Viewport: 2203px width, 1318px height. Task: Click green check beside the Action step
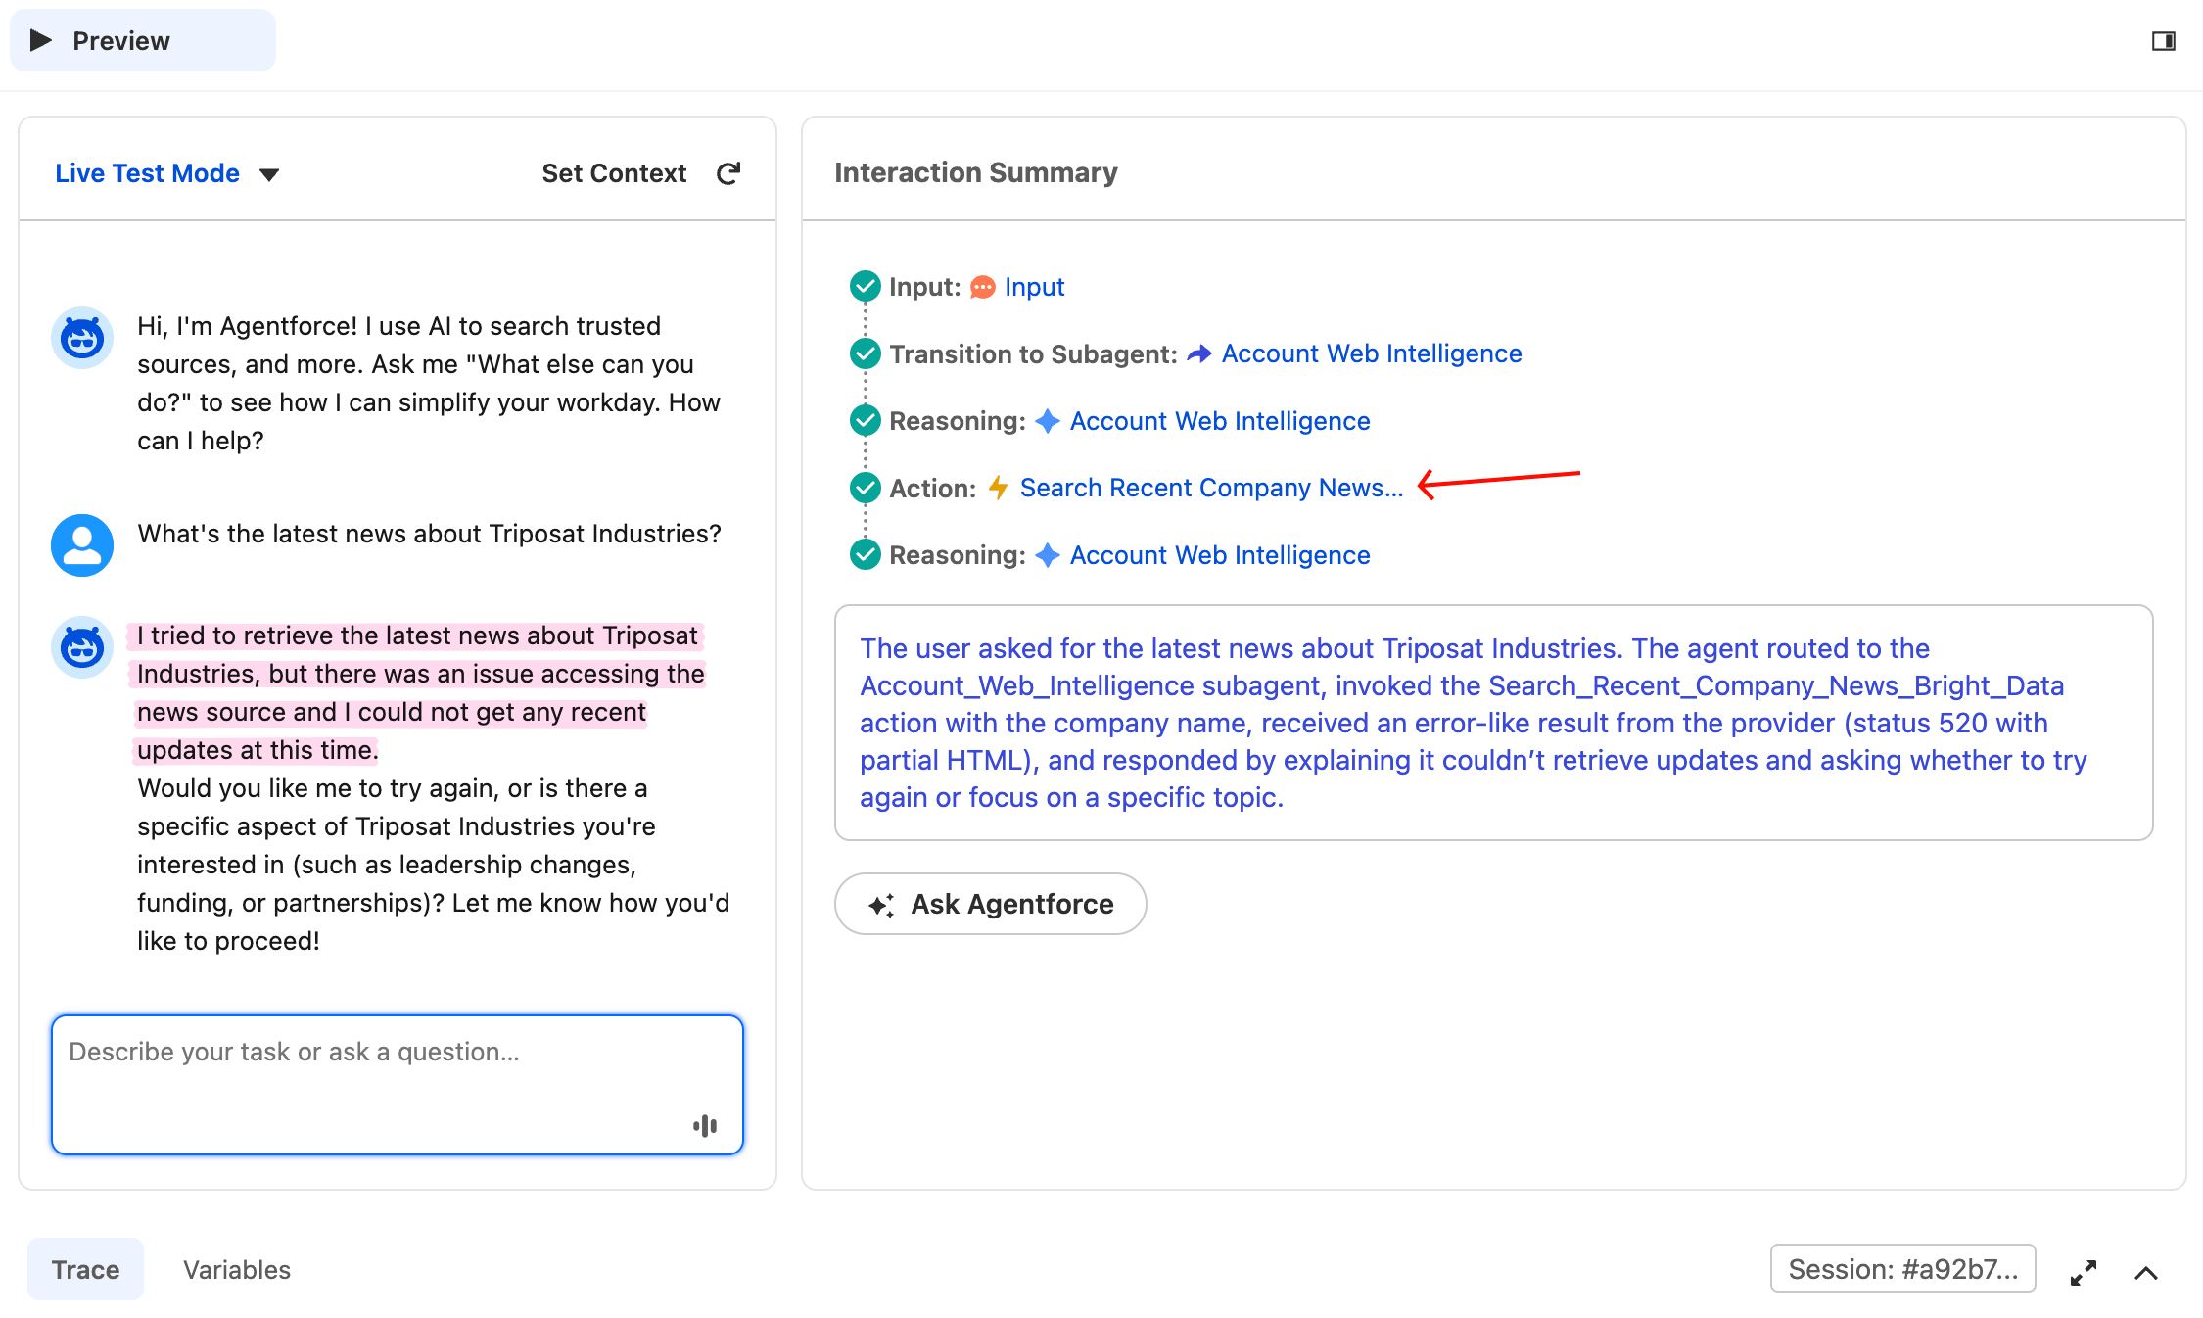[866, 487]
